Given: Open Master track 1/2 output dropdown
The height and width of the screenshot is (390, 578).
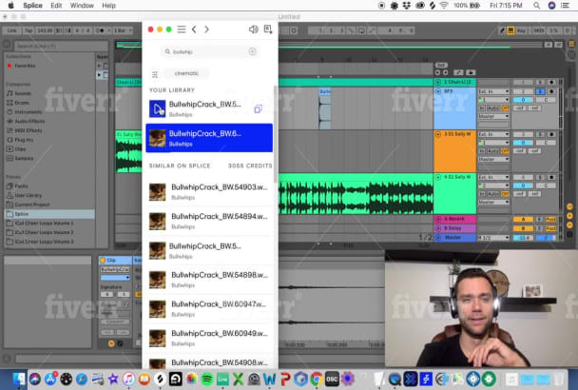Looking at the screenshot, I should pyautogui.click(x=494, y=238).
